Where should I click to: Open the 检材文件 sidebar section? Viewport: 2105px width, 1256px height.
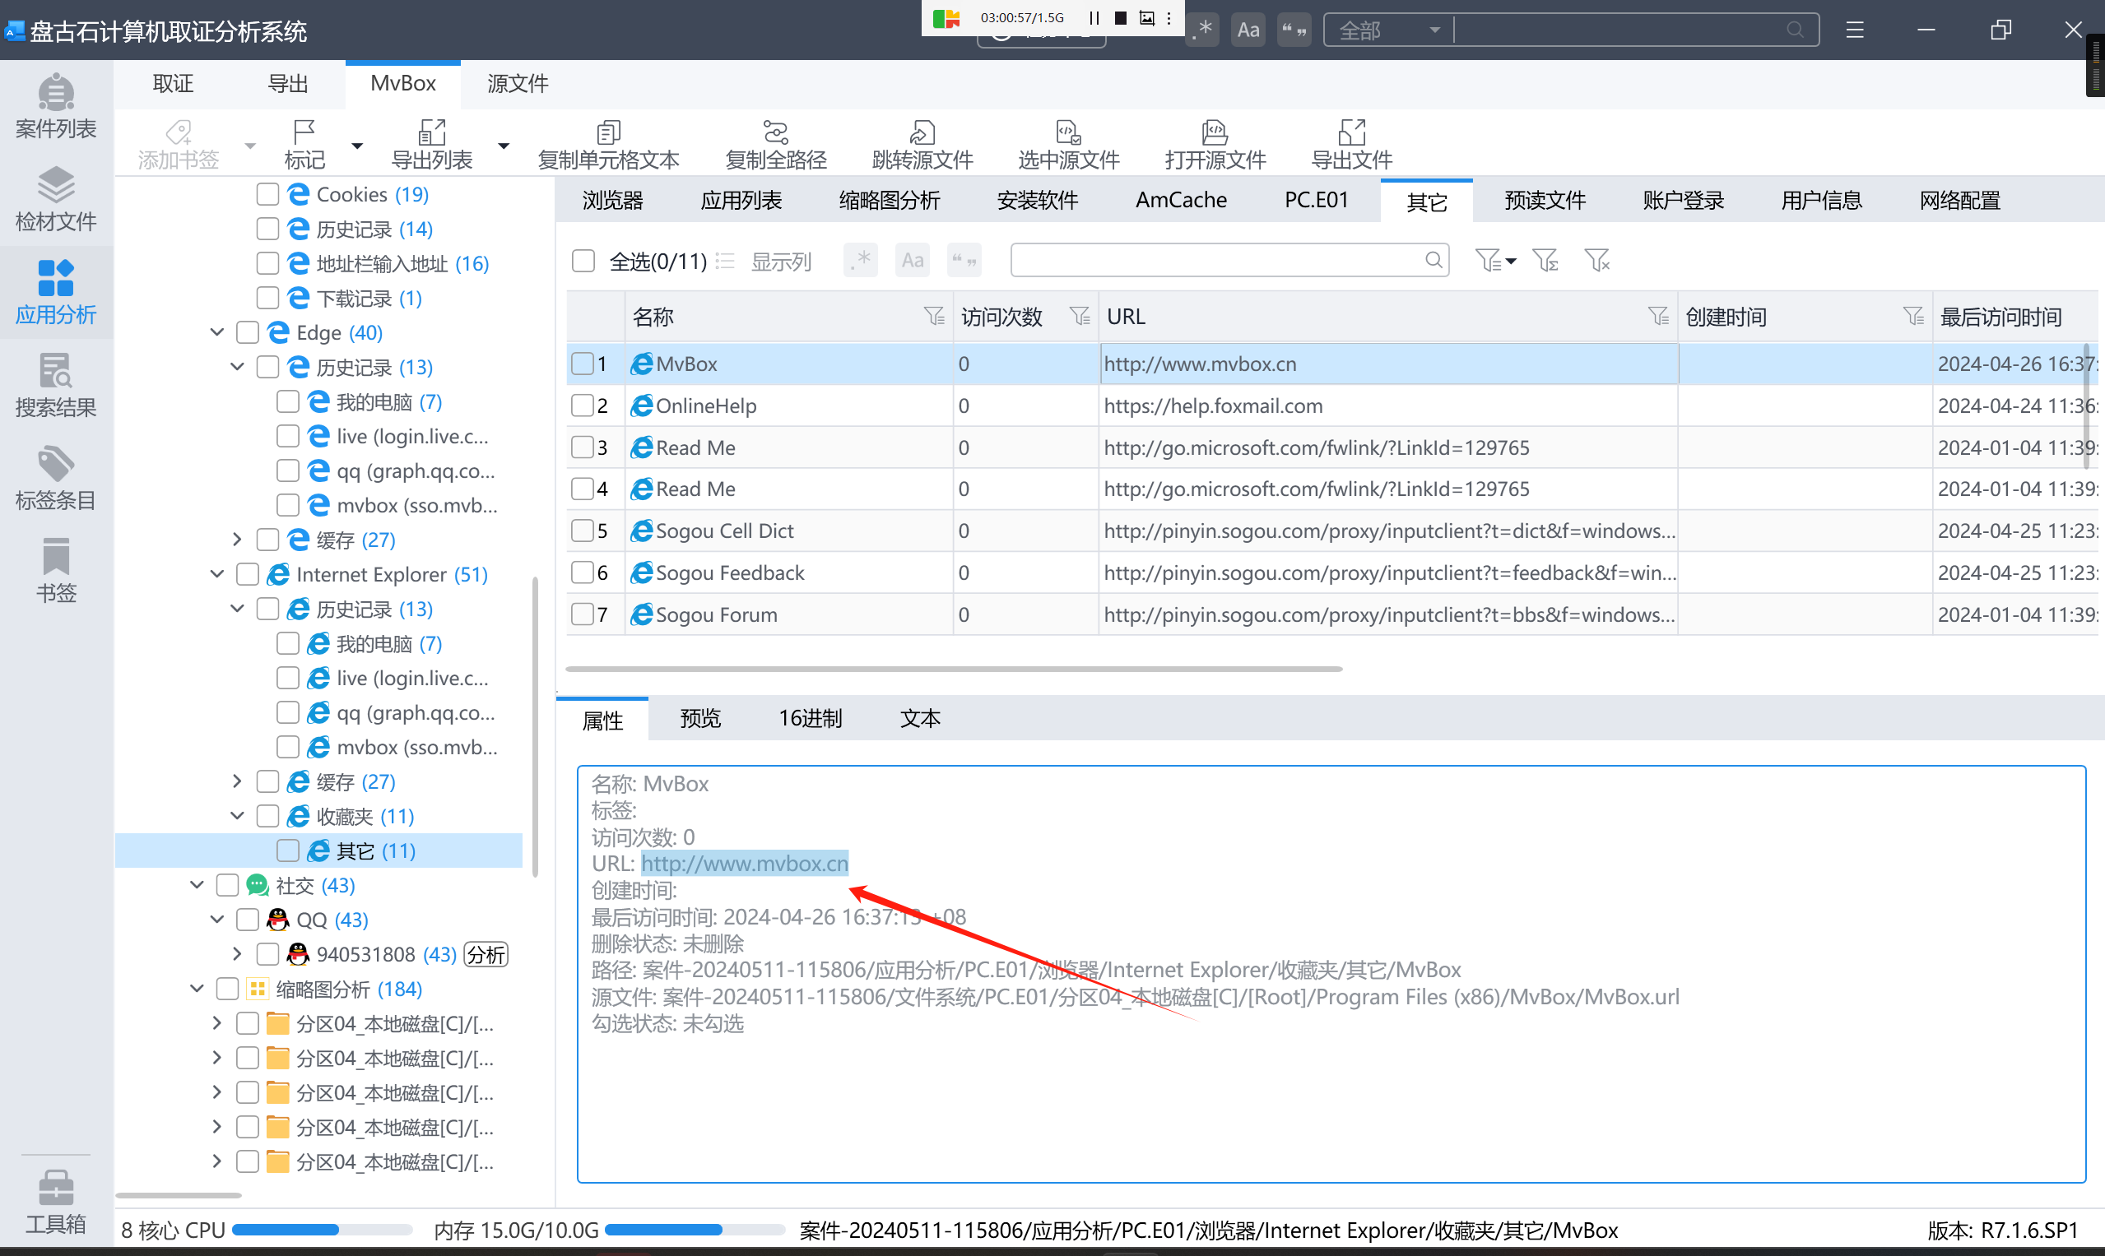[x=56, y=200]
